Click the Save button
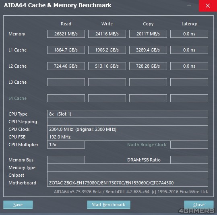 [x=18, y=205]
